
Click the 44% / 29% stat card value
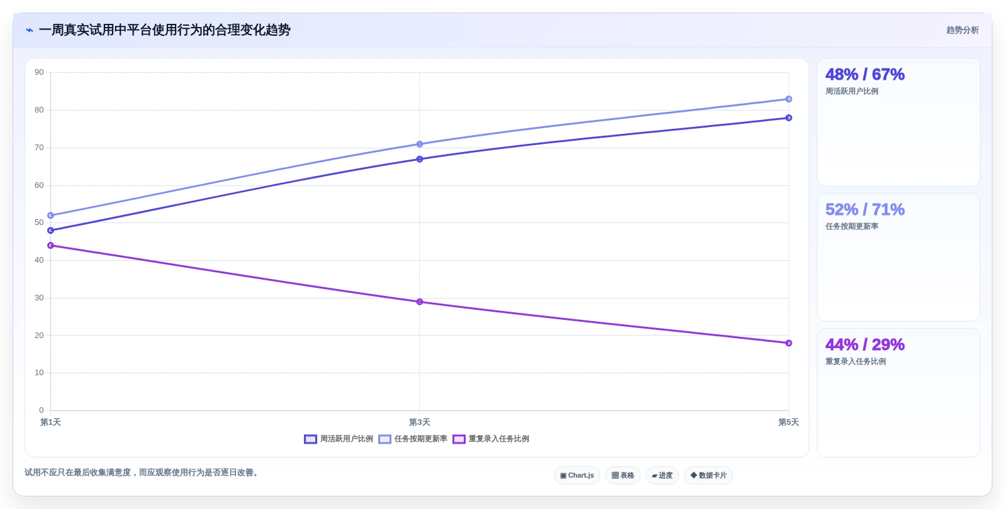point(865,344)
